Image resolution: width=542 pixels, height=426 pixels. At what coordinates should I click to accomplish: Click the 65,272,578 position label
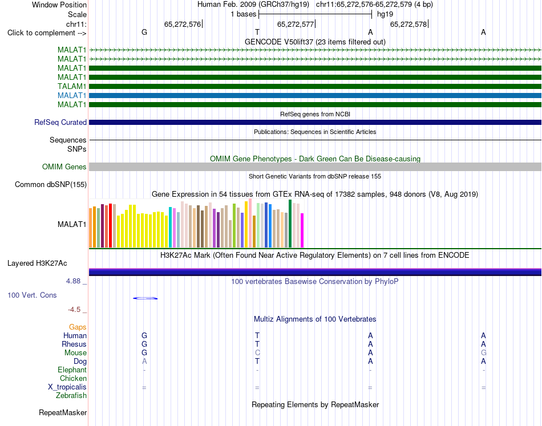(408, 24)
